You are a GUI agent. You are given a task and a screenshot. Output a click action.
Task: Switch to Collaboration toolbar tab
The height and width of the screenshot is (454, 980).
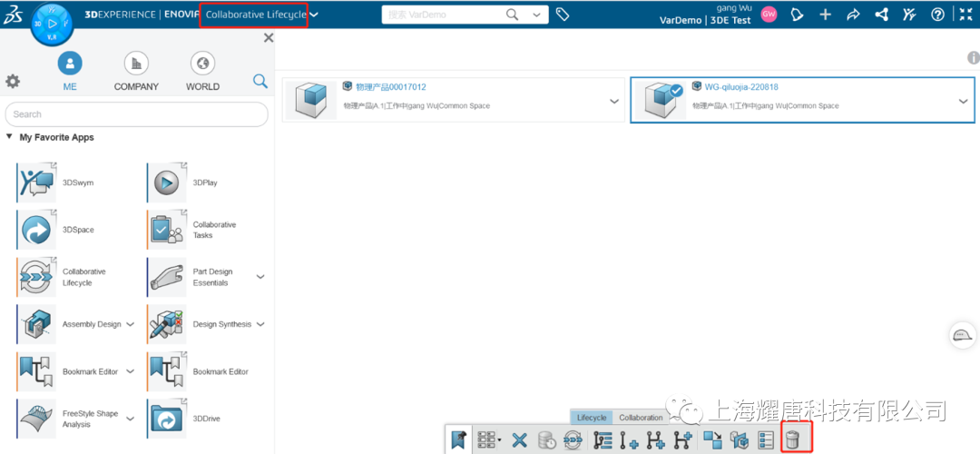pos(641,418)
